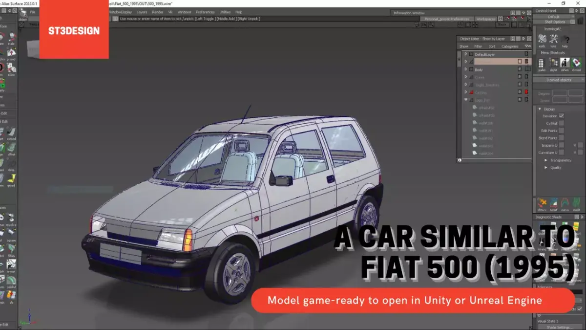Open the Preferences menu
The height and width of the screenshot is (330, 586).
pyautogui.click(x=205, y=12)
